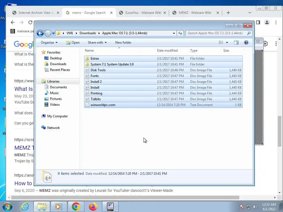Select the Printing disc image icon
Screen dimensions: 283x212
(x=87, y=93)
